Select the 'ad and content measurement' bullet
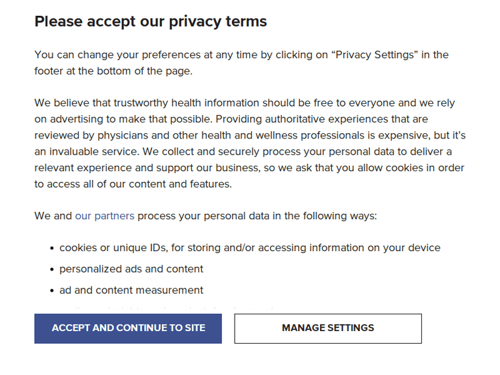 131,290
